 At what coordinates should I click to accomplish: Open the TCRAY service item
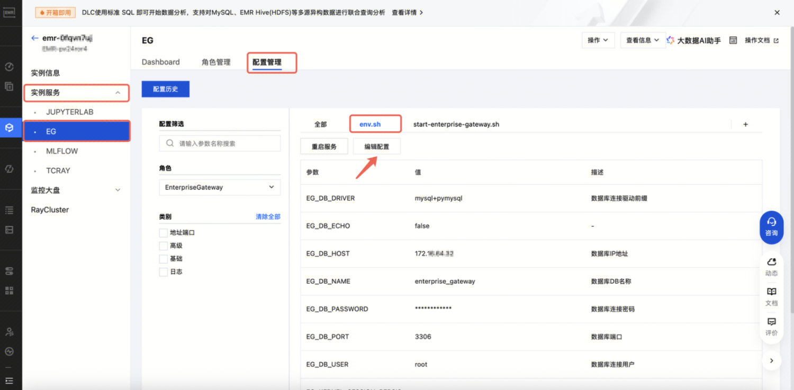point(58,171)
